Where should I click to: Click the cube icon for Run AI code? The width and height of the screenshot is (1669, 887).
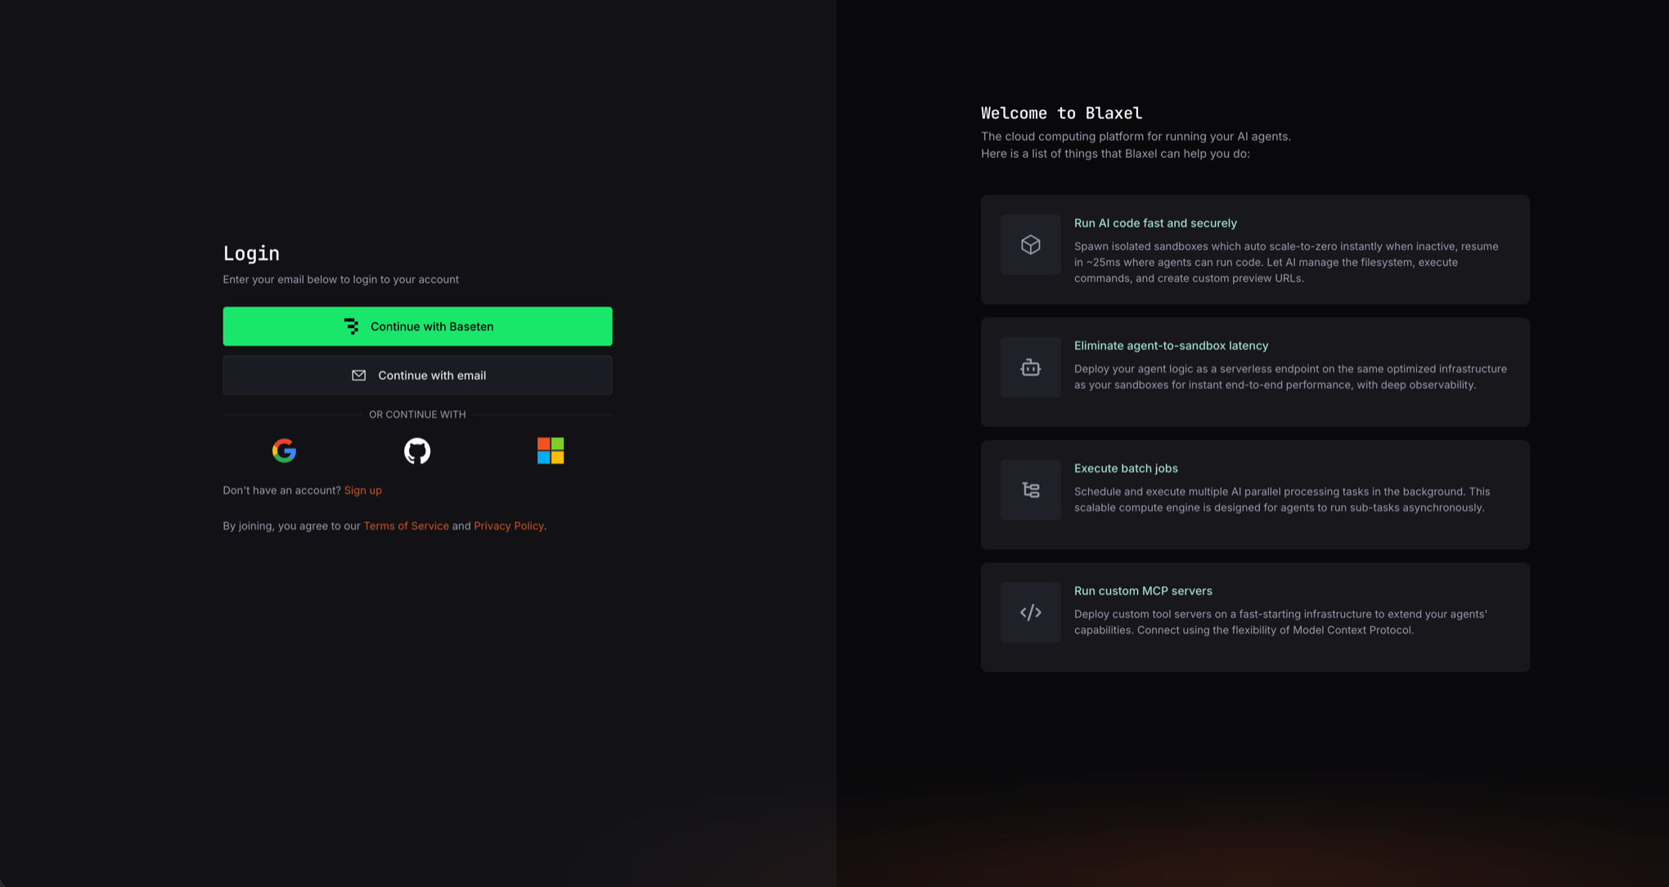[x=1031, y=245]
